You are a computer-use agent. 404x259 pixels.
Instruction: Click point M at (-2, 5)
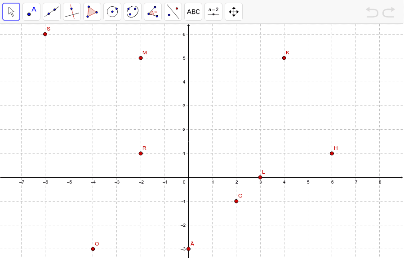[141, 58]
